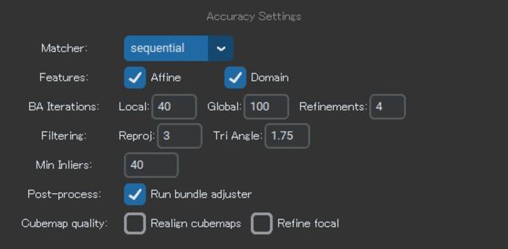Click the 'Cubemap quality:' label
Screen dimensions: 508x249
64,224
